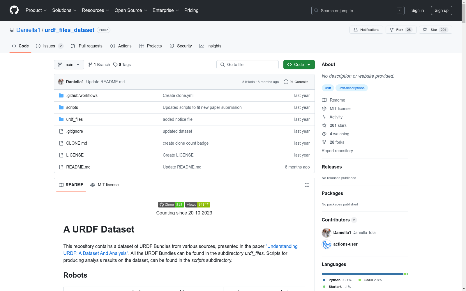Click the tag icon beside Tags
Viewport: 466px width, 291px height.
pyautogui.click(x=115, y=65)
